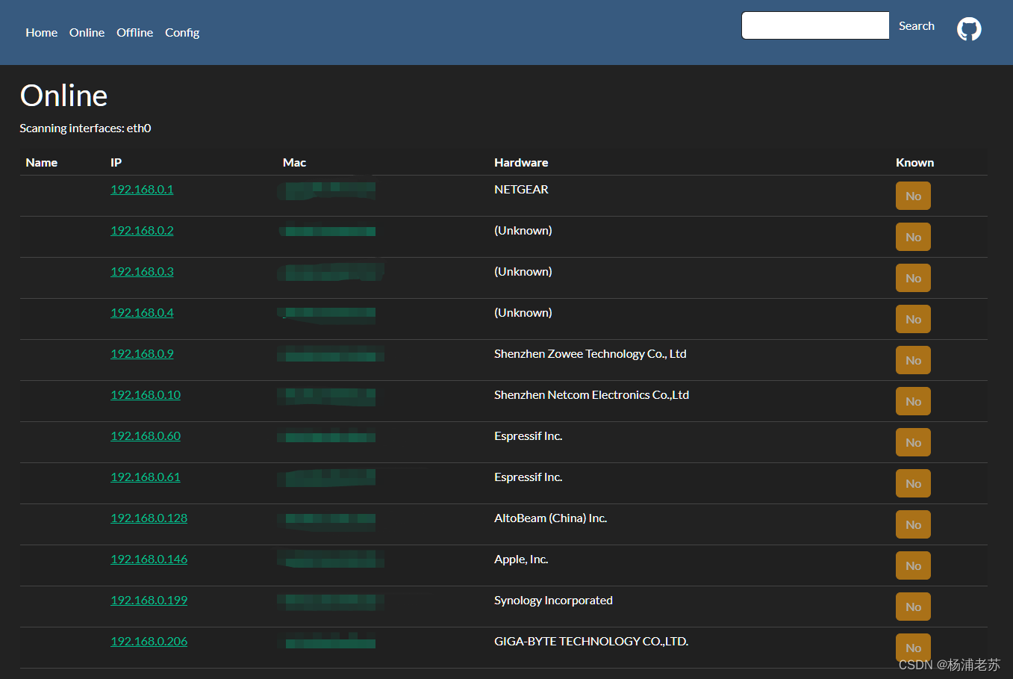The height and width of the screenshot is (679, 1013).
Task: Select AltoBeam (China) Inc. text
Action: pos(550,518)
